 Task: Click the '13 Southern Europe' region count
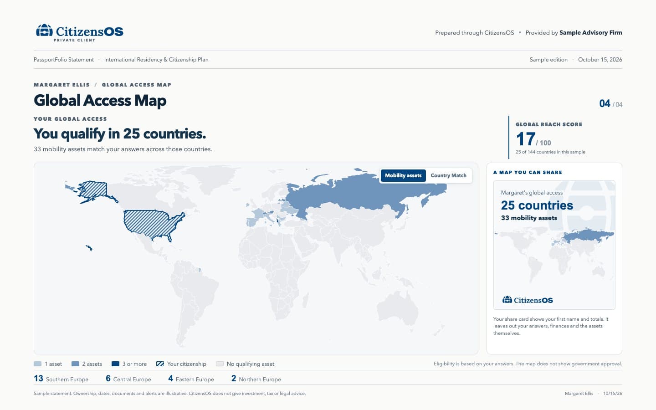click(61, 379)
